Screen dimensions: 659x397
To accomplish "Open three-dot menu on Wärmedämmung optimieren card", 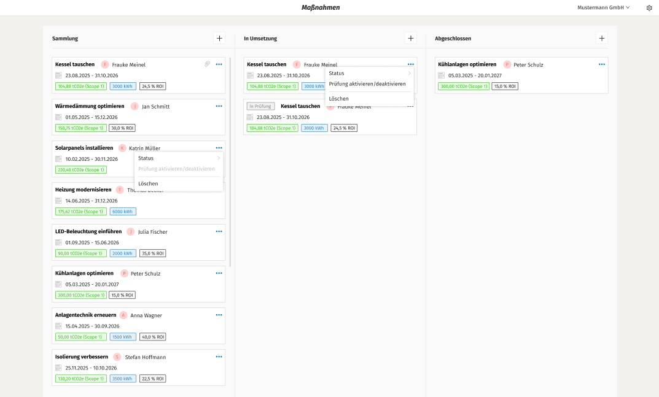I will [219, 106].
